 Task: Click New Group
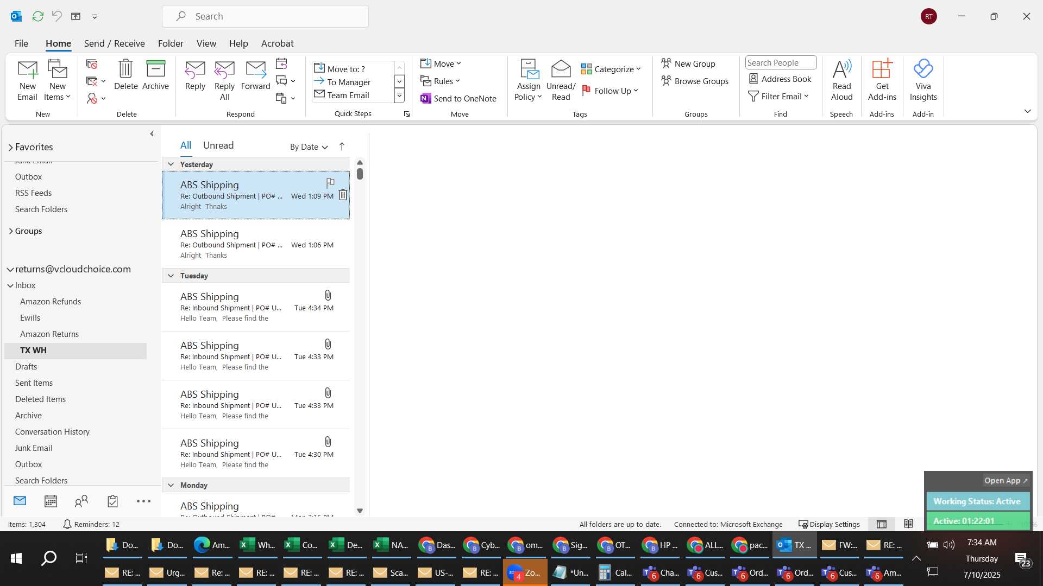click(x=688, y=63)
